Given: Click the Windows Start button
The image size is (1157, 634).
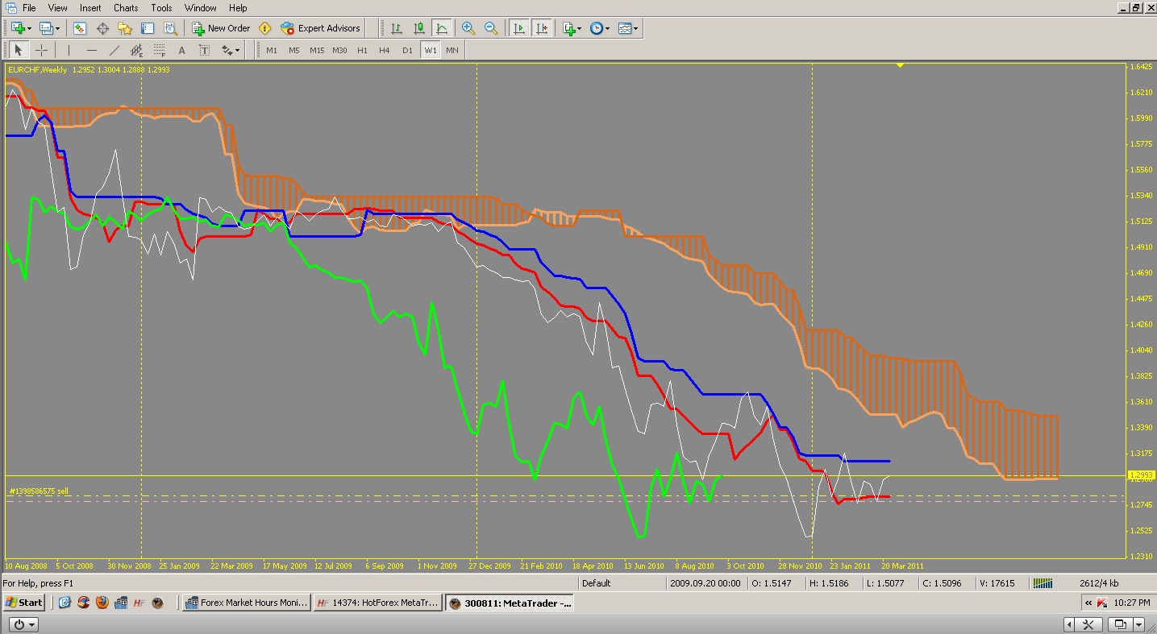Looking at the screenshot, I should pos(24,603).
